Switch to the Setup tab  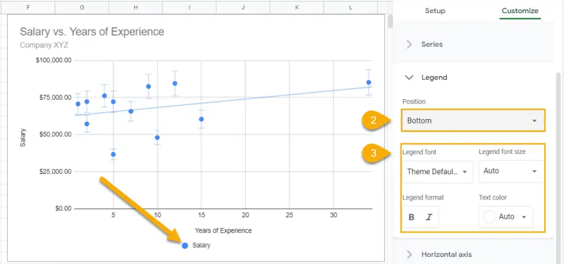pyautogui.click(x=435, y=11)
